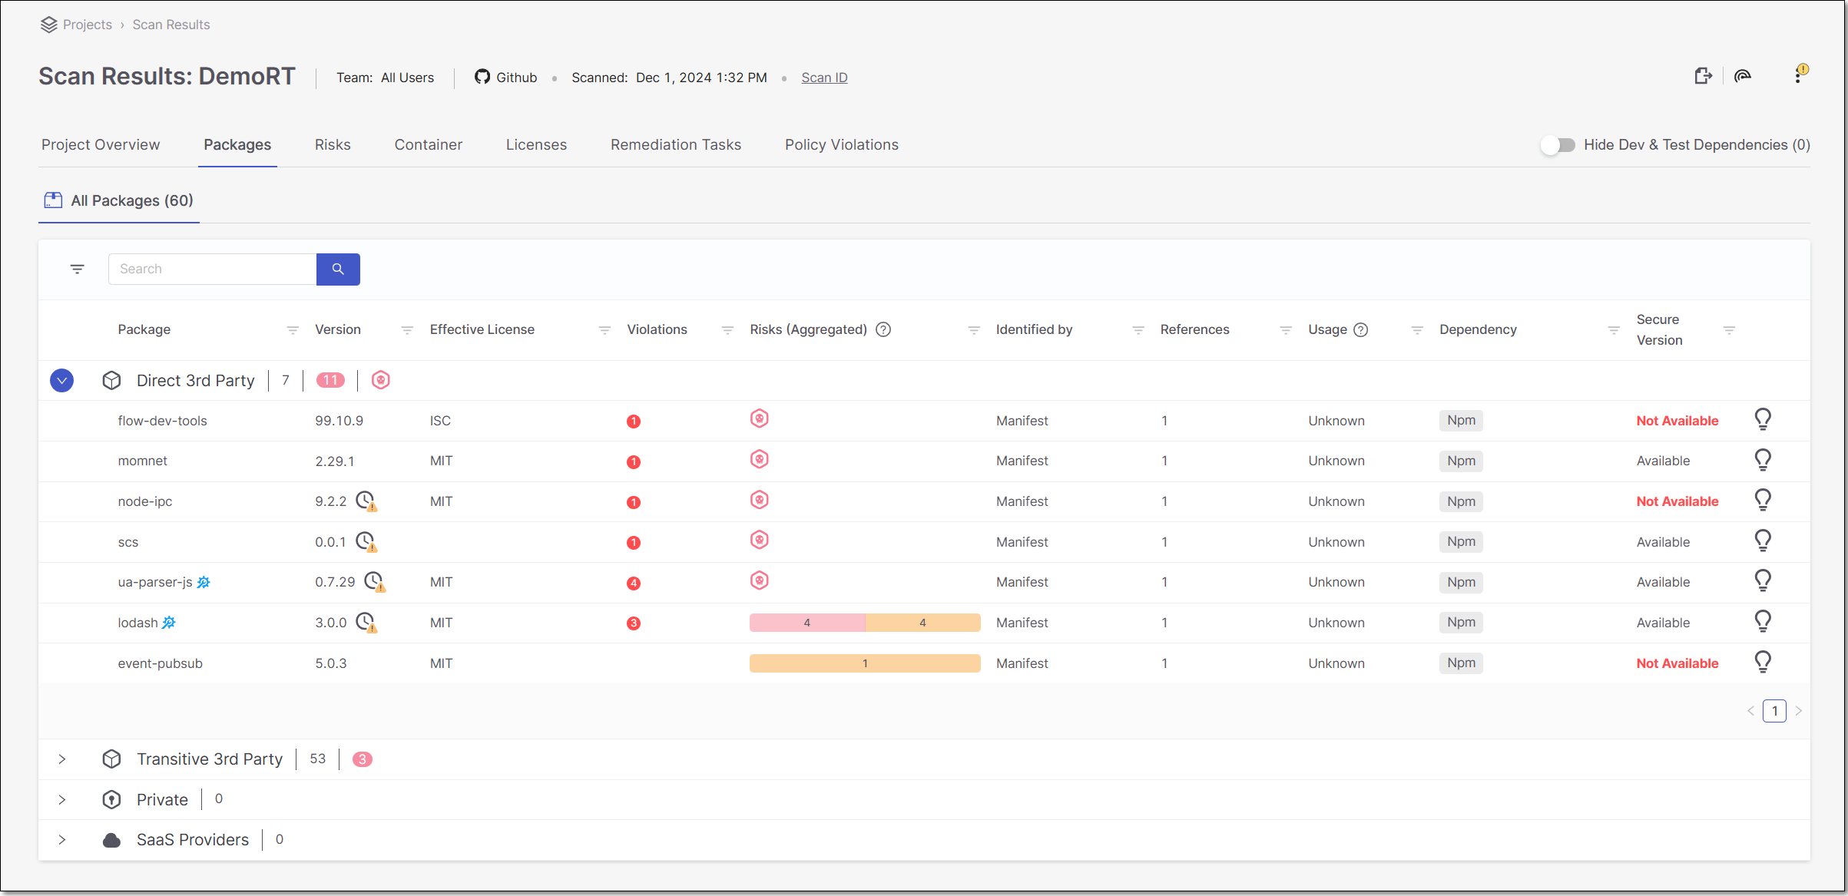This screenshot has width=1848, height=896.
Task: Click the lightbulb icon for momnet
Action: tap(1763, 460)
